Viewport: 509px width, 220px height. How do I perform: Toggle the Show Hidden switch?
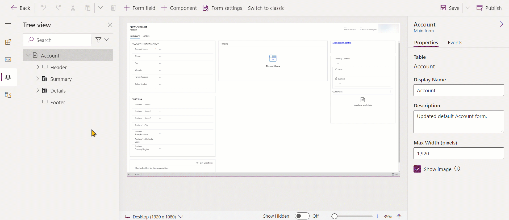coord(302,216)
